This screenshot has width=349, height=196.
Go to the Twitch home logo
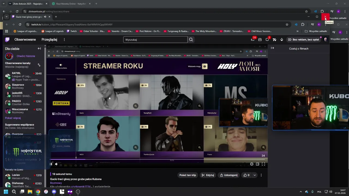click(x=7, y=39)
